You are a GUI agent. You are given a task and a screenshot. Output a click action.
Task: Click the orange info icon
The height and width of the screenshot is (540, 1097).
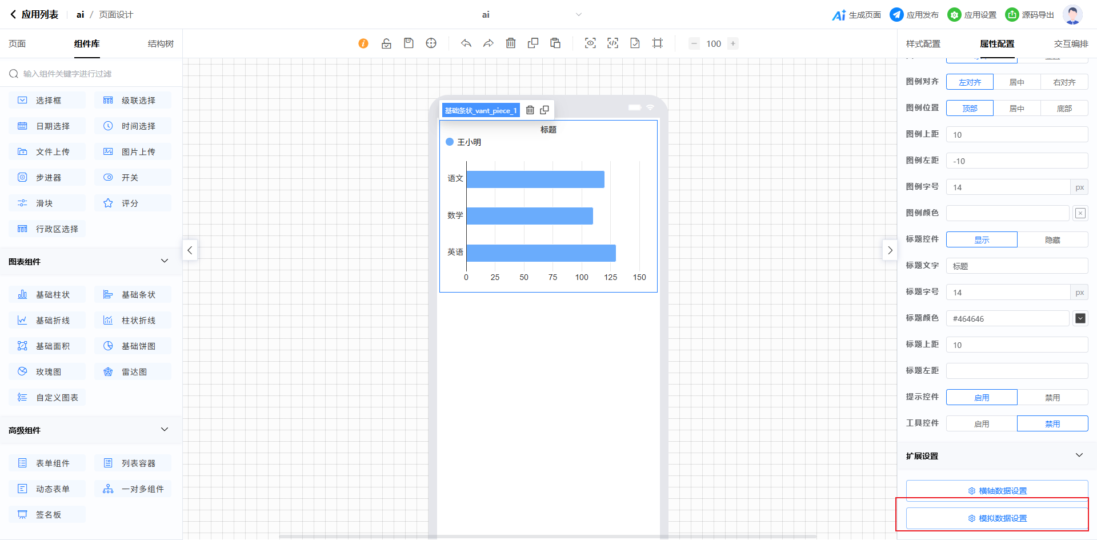363,43
